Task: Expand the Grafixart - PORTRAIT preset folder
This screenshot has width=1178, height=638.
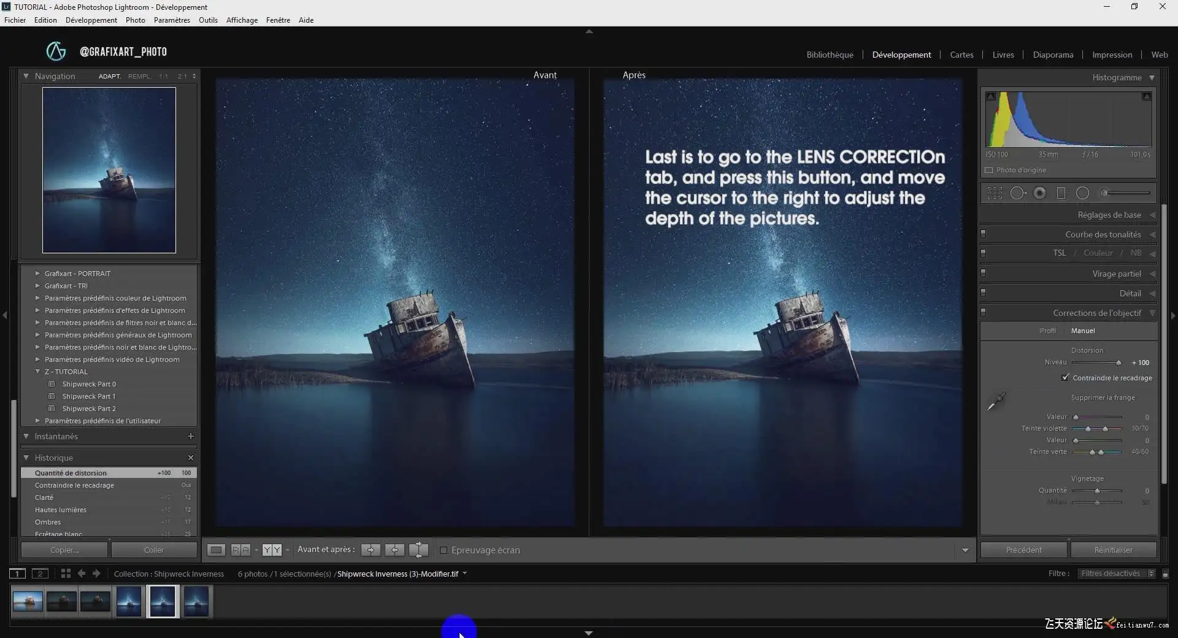Action: coord(37,274)
